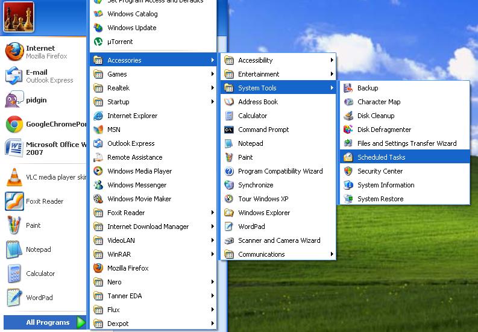
Task: Click System Information icon
Action: (348, 185)
